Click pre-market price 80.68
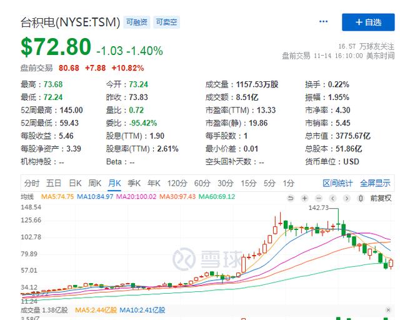Image resolution: width=400 pixels, height=320 pixels. (x=69, y=68)
